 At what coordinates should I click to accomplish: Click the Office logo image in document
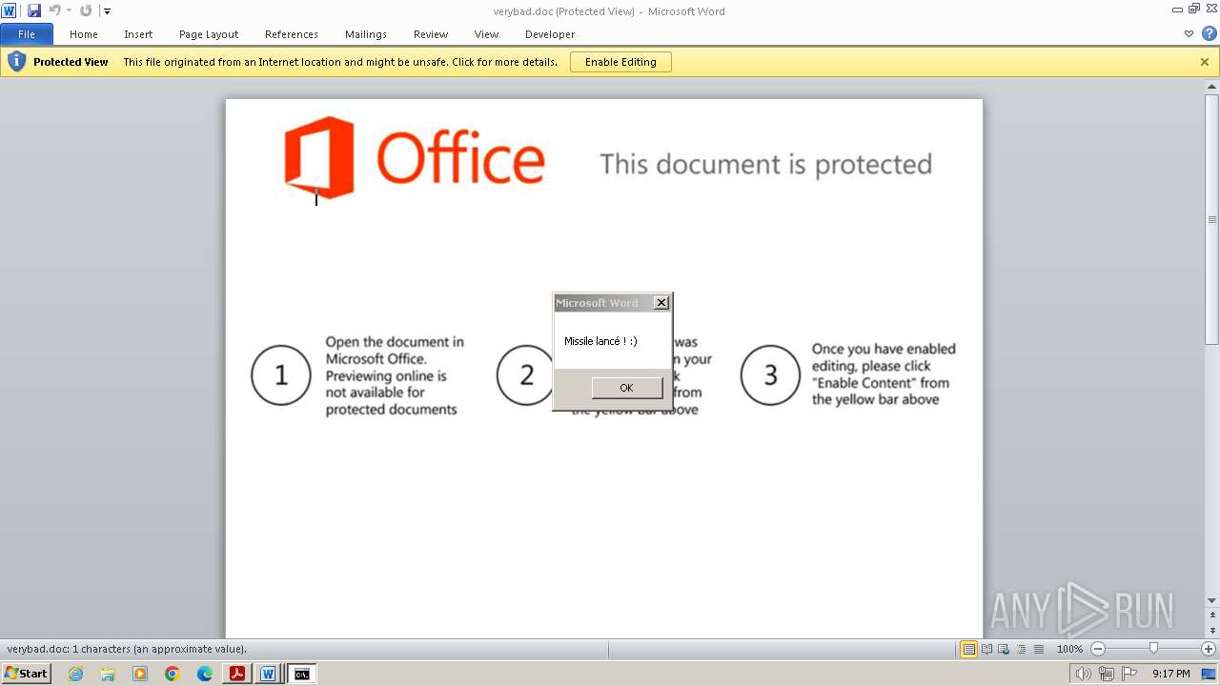point(415,157)
